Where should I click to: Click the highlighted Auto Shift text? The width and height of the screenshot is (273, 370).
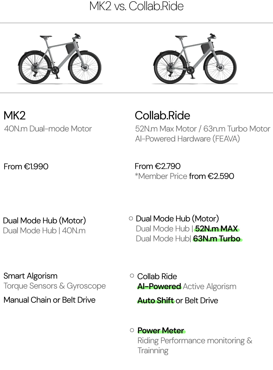[156, 301]
